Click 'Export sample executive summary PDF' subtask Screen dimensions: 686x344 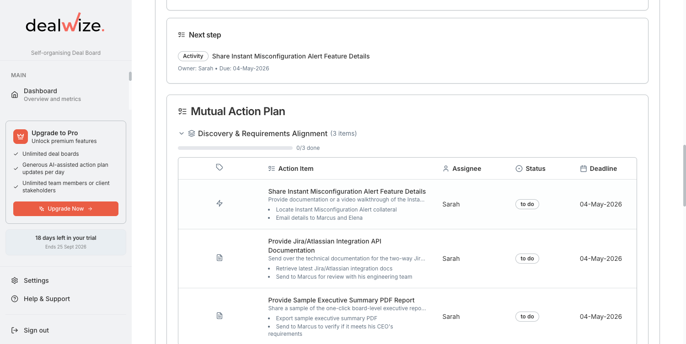pos(327,318)
